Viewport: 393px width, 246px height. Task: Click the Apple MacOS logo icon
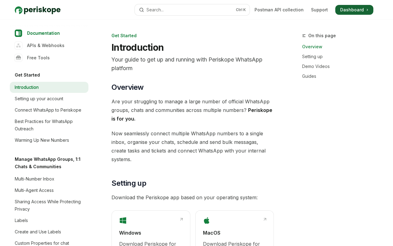207,220
